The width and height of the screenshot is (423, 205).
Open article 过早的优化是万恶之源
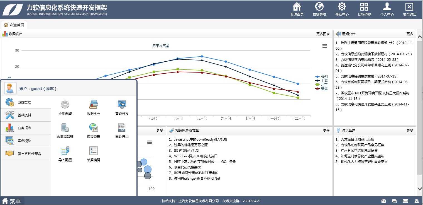pos(188,145)
